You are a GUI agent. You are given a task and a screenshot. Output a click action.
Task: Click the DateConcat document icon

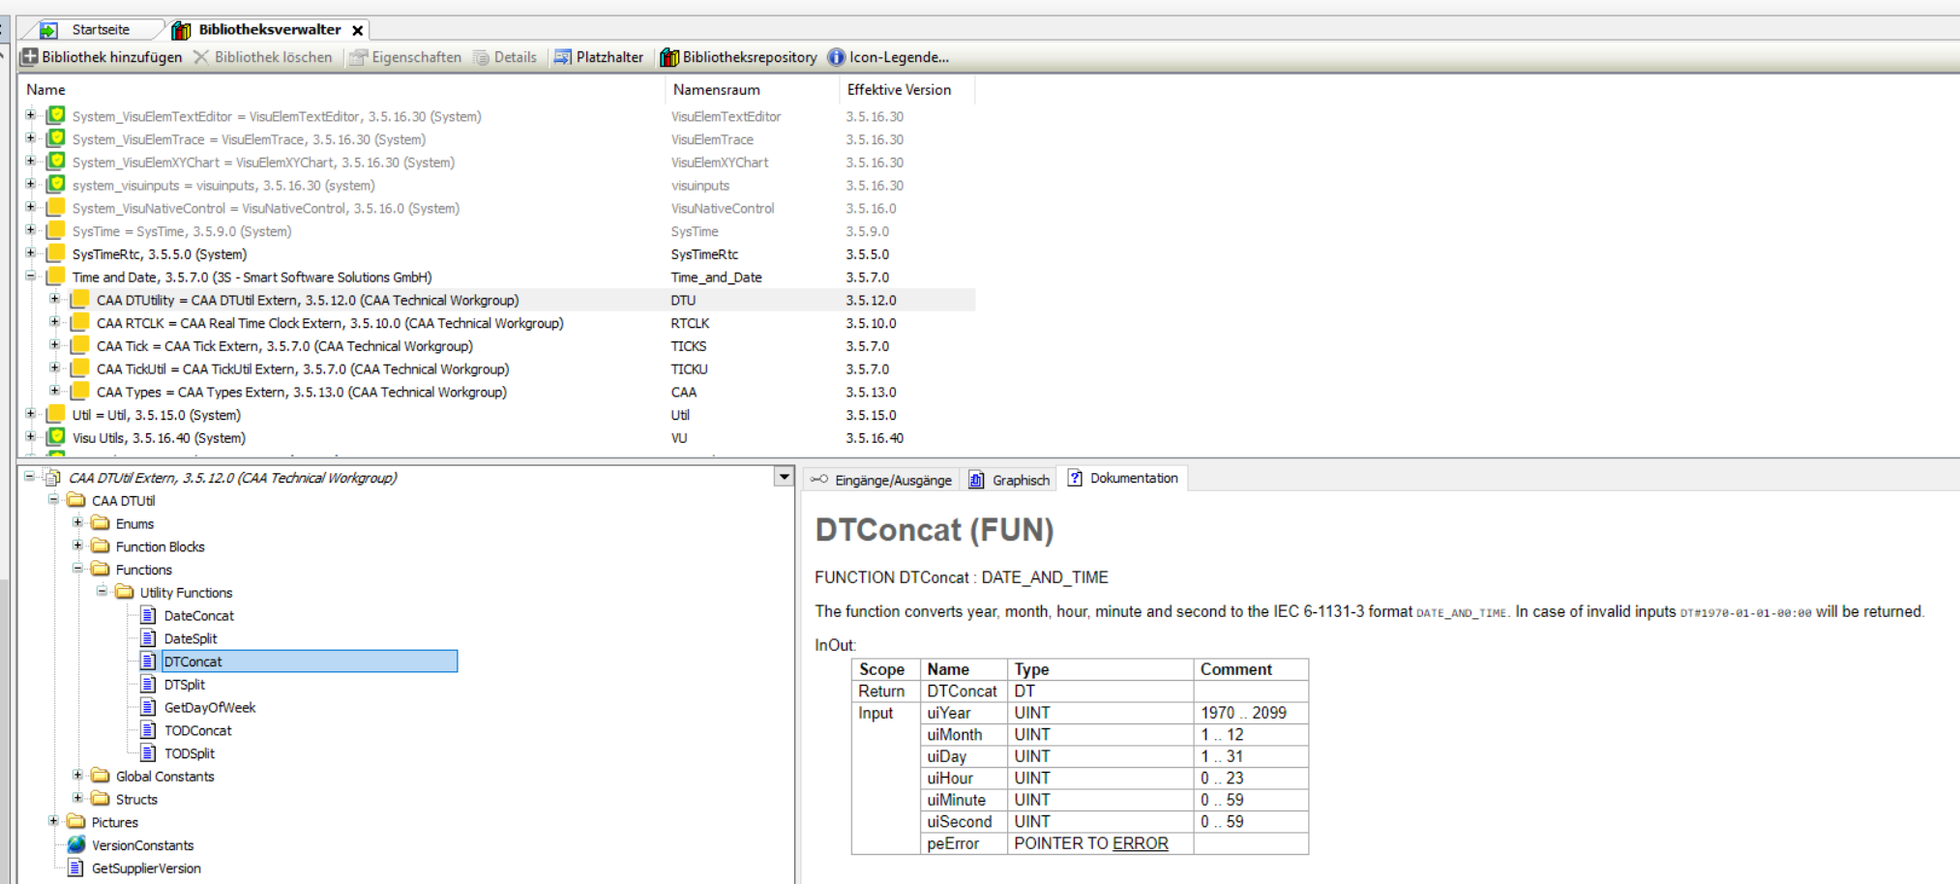[x=148, y=615]
